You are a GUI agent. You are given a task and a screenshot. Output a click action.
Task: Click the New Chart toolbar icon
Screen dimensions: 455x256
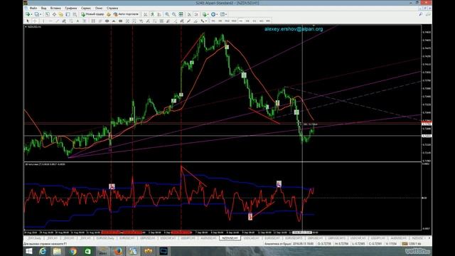pos(28,14)
